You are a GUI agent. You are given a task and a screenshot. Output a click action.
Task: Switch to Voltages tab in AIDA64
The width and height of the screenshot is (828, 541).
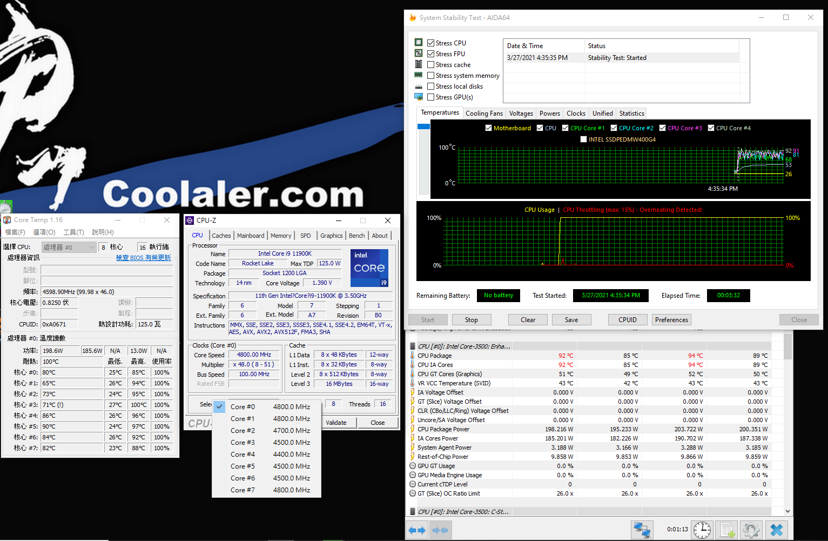coord(521,113)
